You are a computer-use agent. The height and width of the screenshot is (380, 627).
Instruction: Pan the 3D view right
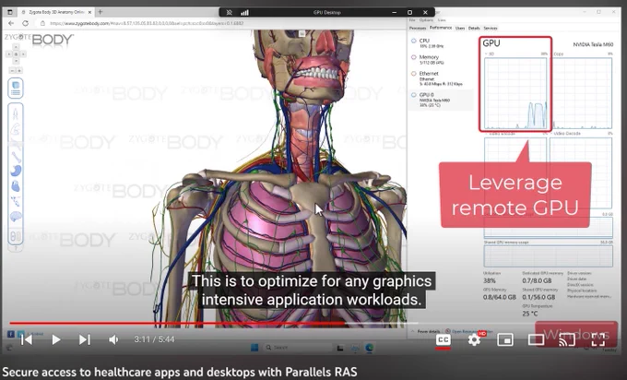coord(23,54)
